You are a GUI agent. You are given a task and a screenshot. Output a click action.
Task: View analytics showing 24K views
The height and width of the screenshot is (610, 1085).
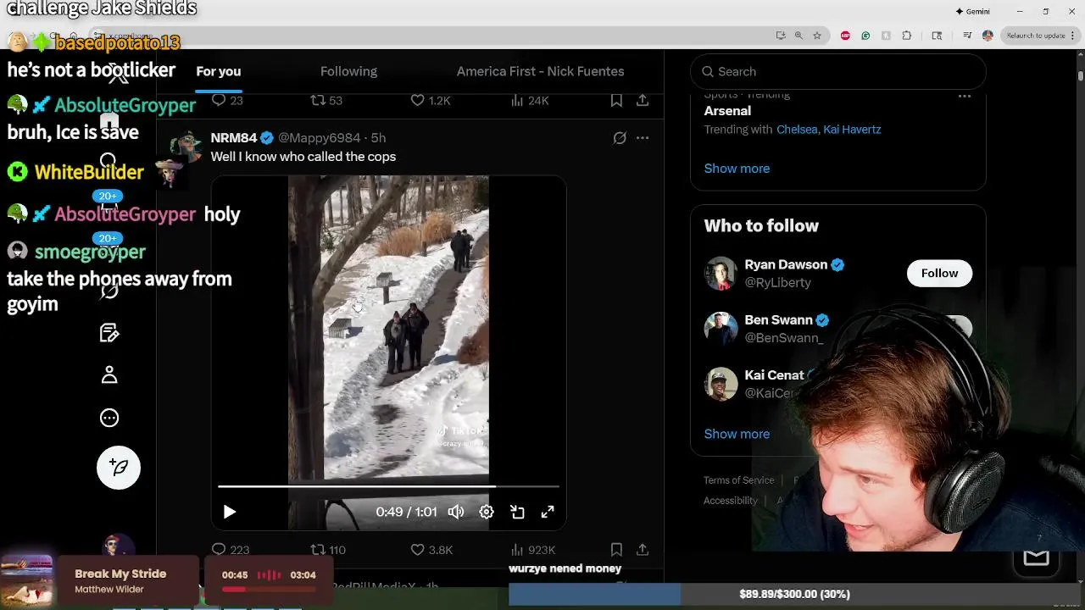530,100
